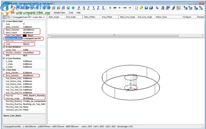Click the Motion_Type column header
This screenshot has height=129, width=206.
(x=161, y=17)
